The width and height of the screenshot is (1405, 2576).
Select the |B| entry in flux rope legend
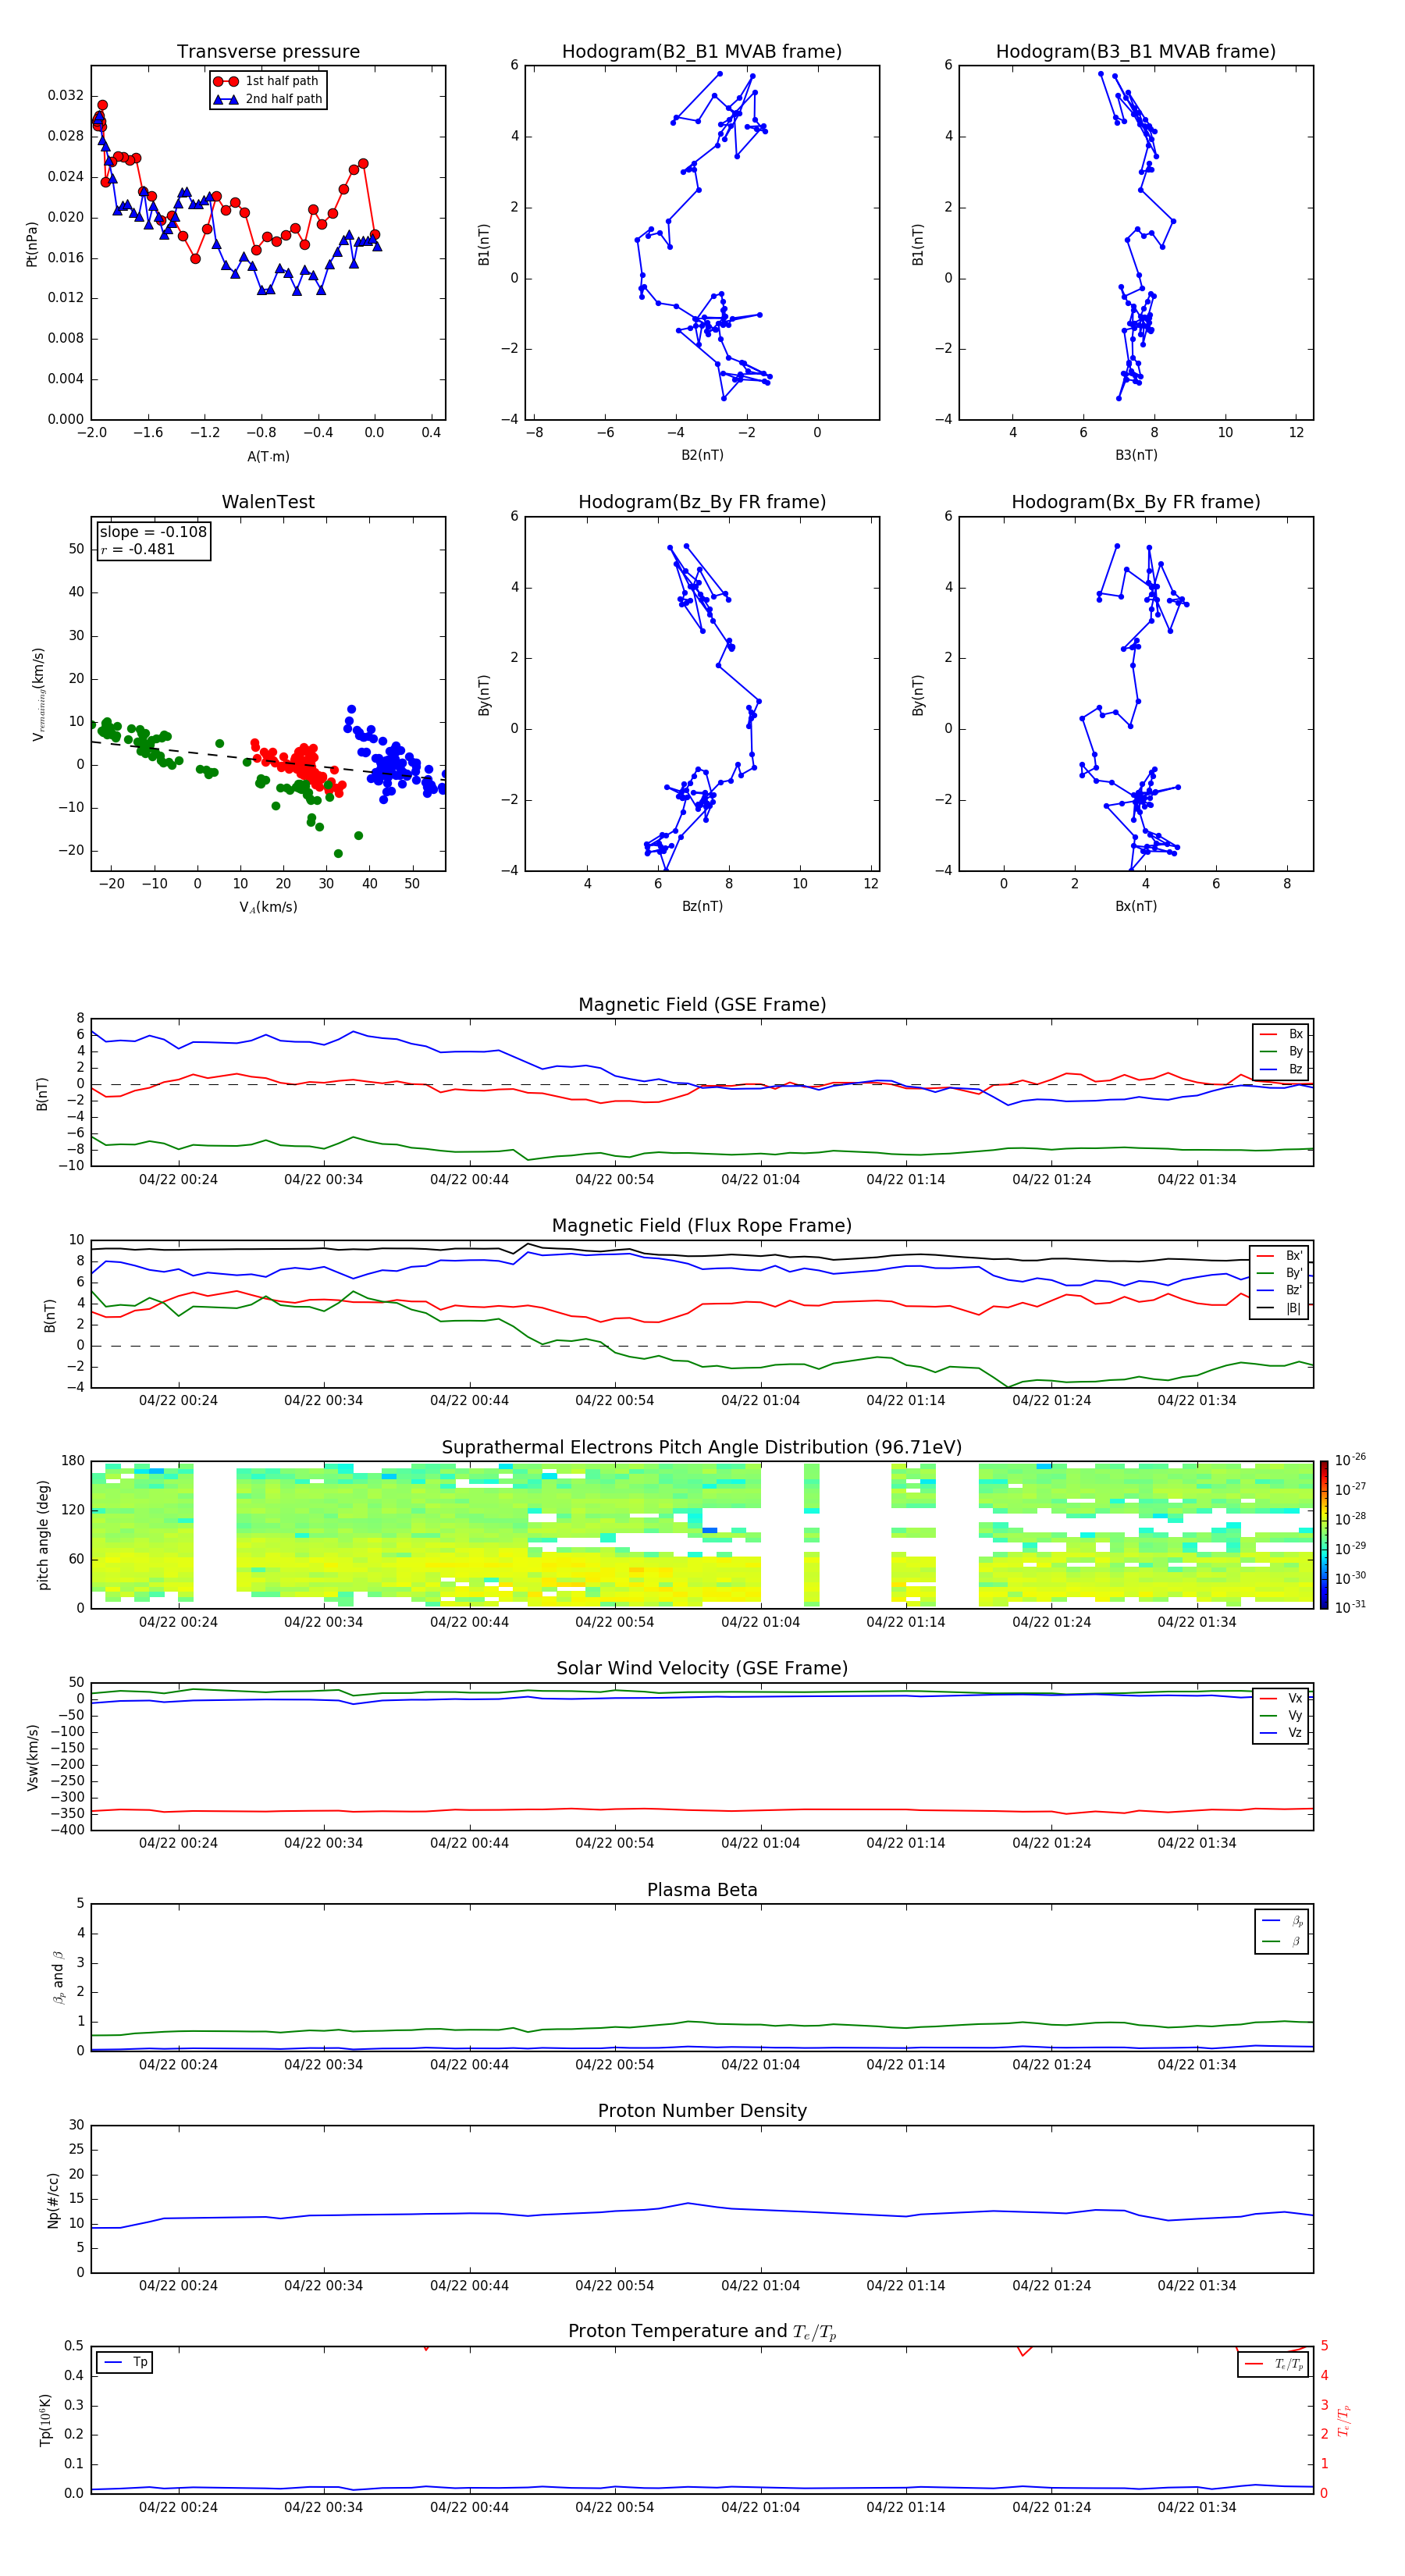[1280, 1308]
